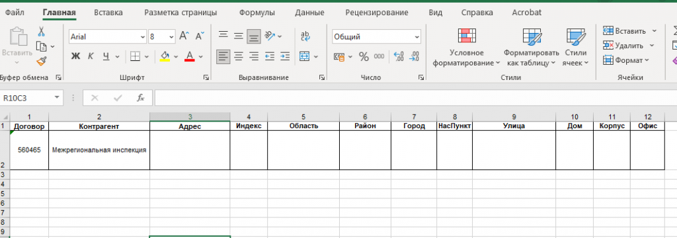
Task: Open Шрифт group dialog launcher
Action: 206,78
